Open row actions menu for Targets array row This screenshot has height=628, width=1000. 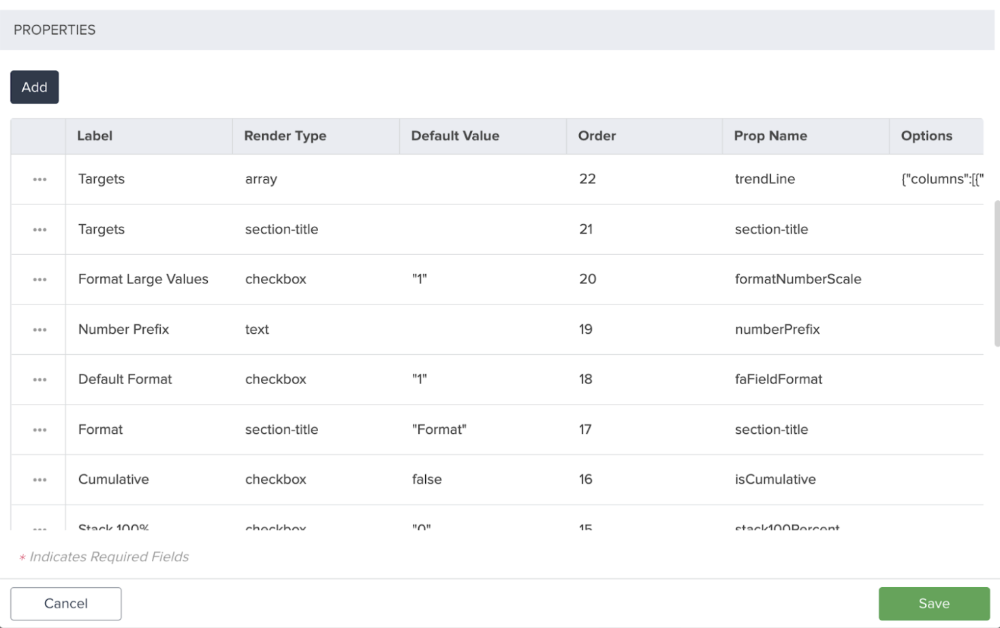click(40, 179)
